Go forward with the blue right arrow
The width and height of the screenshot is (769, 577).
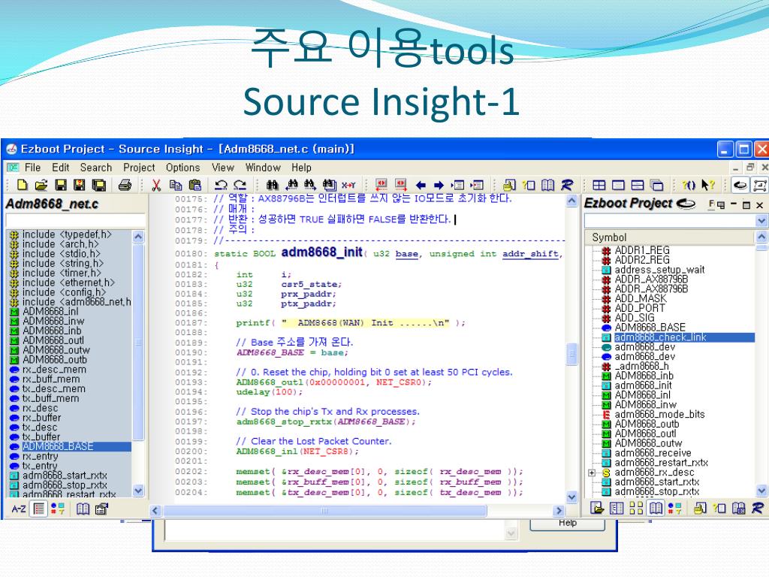point(439,185)
